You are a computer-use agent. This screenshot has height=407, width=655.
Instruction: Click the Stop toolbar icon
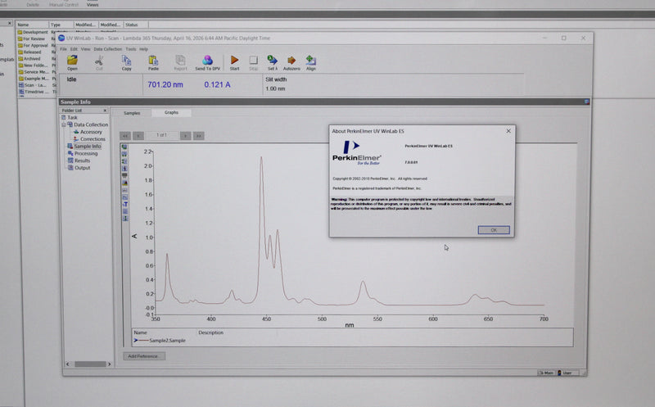click(x=253, y=63)
